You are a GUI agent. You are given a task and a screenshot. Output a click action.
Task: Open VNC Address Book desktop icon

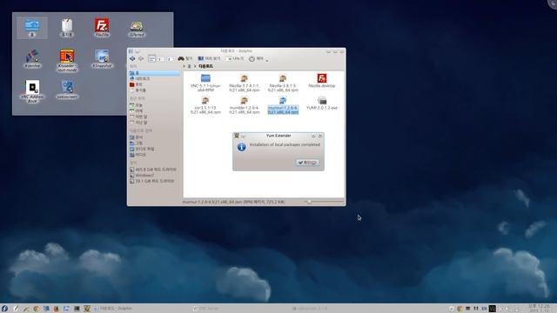[x=32, y=91]
